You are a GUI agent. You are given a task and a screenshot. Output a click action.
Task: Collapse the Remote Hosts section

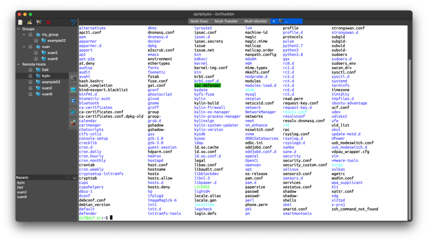[x=18, y=65]
